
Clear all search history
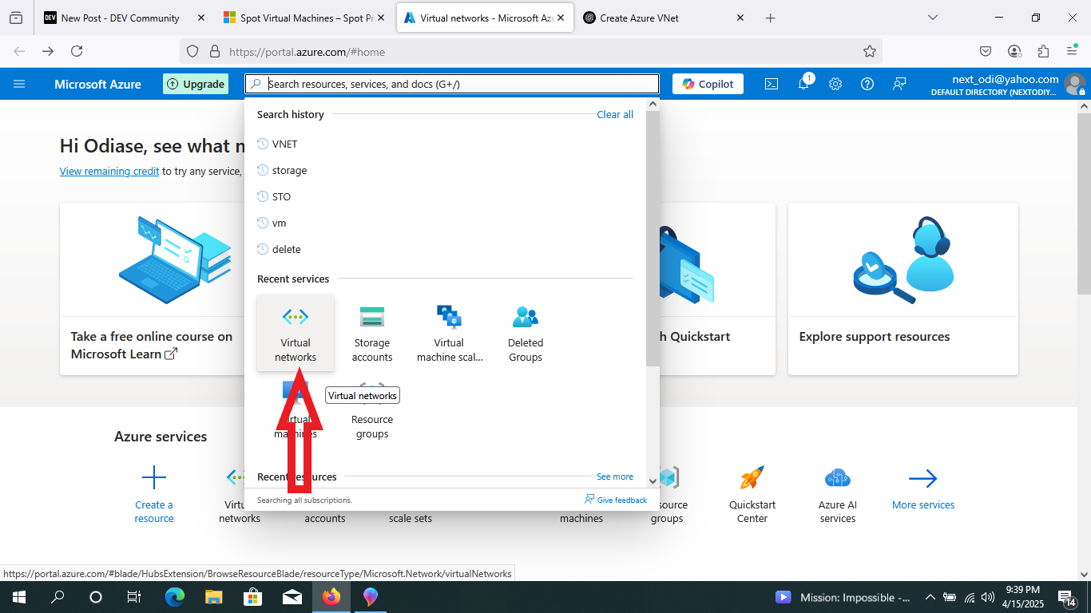click(615, 114)
